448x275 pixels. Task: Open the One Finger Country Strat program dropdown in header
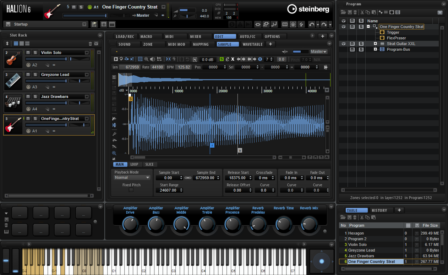(163, 7)
